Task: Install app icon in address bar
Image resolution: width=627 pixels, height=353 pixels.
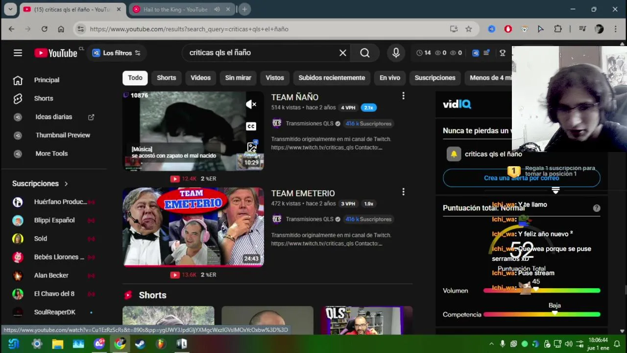Action: 454,29
